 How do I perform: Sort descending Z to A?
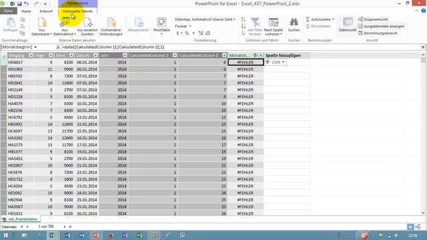click(x=244, y=26)
